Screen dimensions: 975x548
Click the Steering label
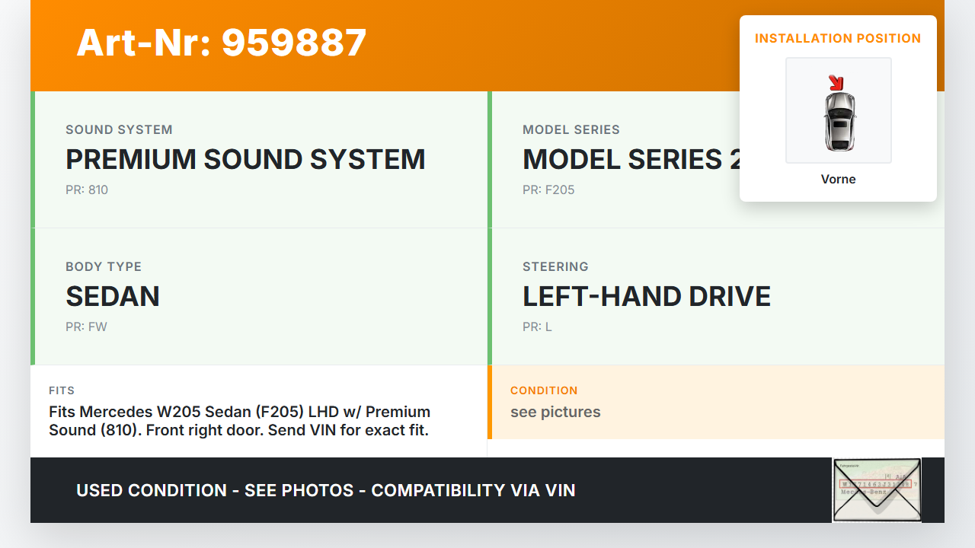(555, 266)
